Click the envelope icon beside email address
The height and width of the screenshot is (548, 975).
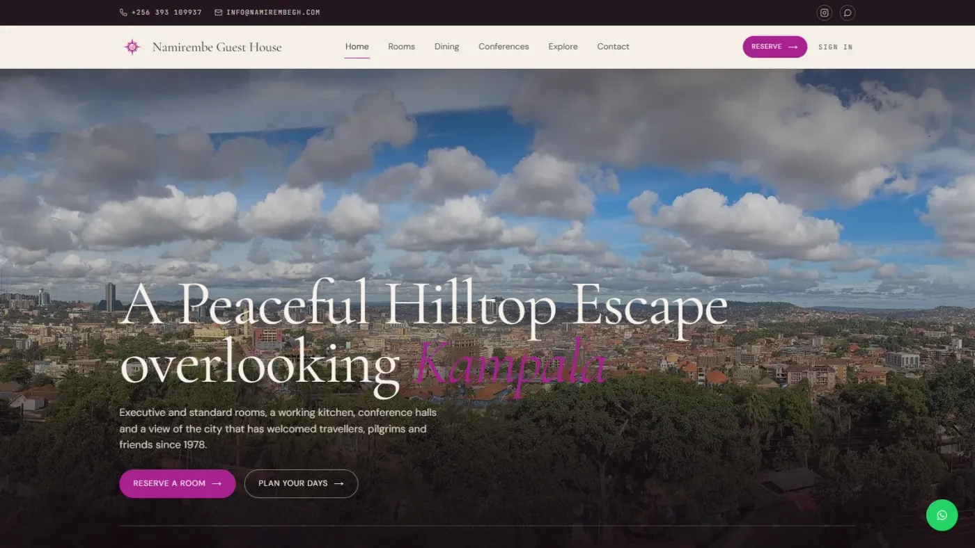[x=219, y=13]
